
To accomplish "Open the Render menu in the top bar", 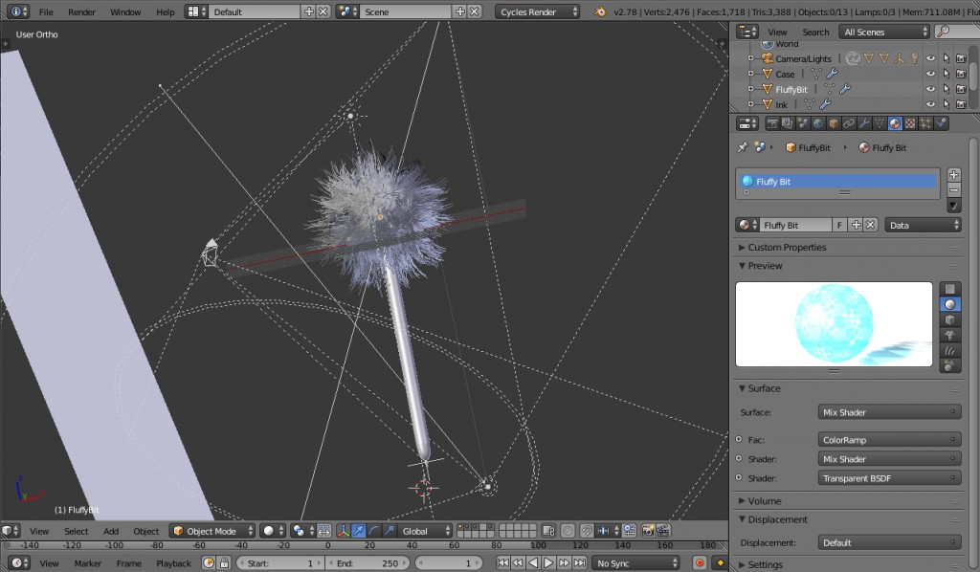I will click(x=81, y=11).
